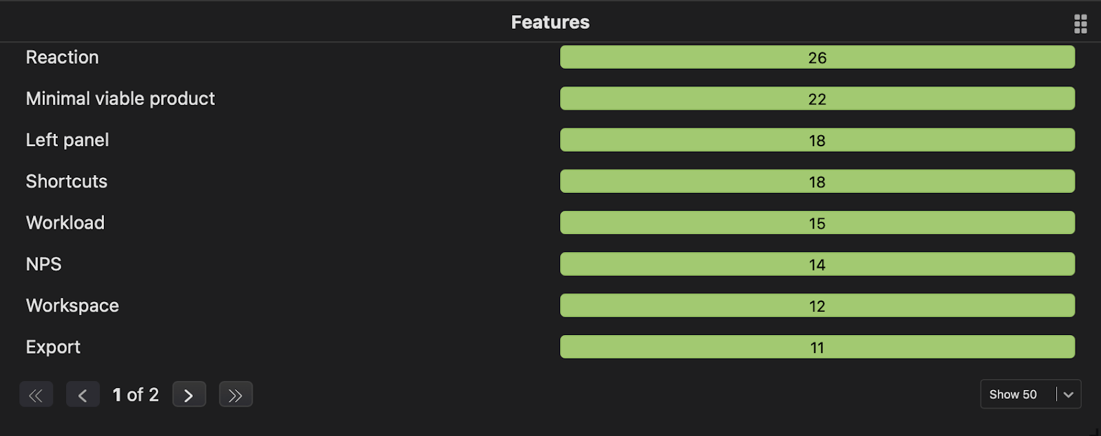Screen dimensions: 1101x436
Task: Go back using previous page arrow icon
Action: point(83,394)
